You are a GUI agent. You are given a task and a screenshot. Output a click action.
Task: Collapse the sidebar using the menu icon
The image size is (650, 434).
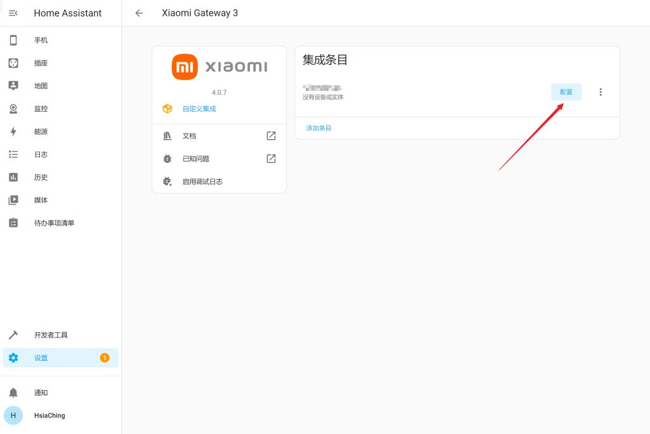13,13
